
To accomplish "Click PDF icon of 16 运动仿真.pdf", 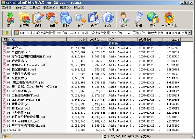I will click(5, 113).
